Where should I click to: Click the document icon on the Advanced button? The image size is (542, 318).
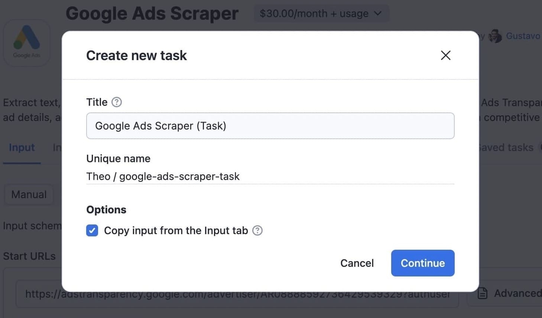tap(482, 293)
